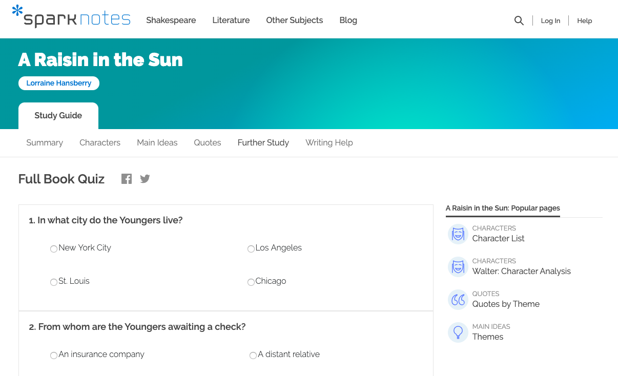This screenshot has width=618, height=376.
Task: Open the Log In link
Action: 550,20
